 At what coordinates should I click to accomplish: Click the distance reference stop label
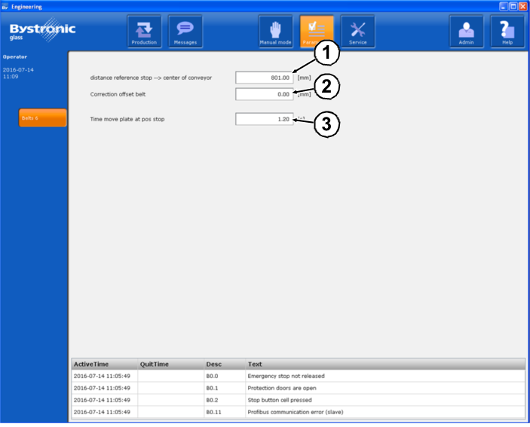(151, 78)
